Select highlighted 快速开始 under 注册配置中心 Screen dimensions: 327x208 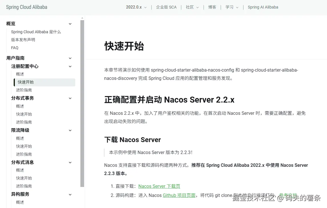[44, 82]
